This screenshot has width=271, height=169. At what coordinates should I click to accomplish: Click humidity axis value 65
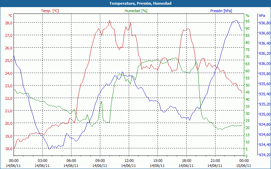tap(248, 64)
